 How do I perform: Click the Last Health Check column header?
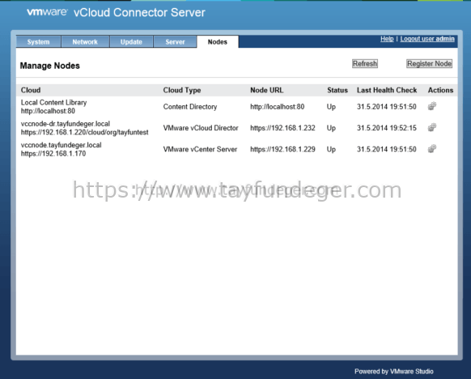387,90
